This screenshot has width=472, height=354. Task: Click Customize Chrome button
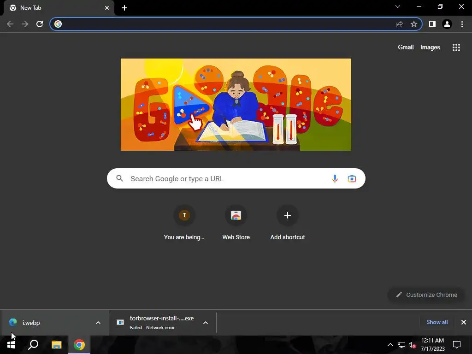click(x=426, y=295)
